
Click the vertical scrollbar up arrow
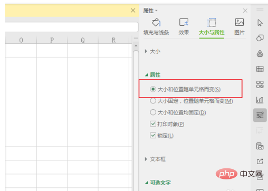(x=136, y=46)
